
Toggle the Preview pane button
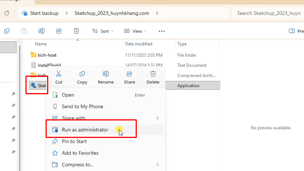pyautogui.click(x=296, y=31)
